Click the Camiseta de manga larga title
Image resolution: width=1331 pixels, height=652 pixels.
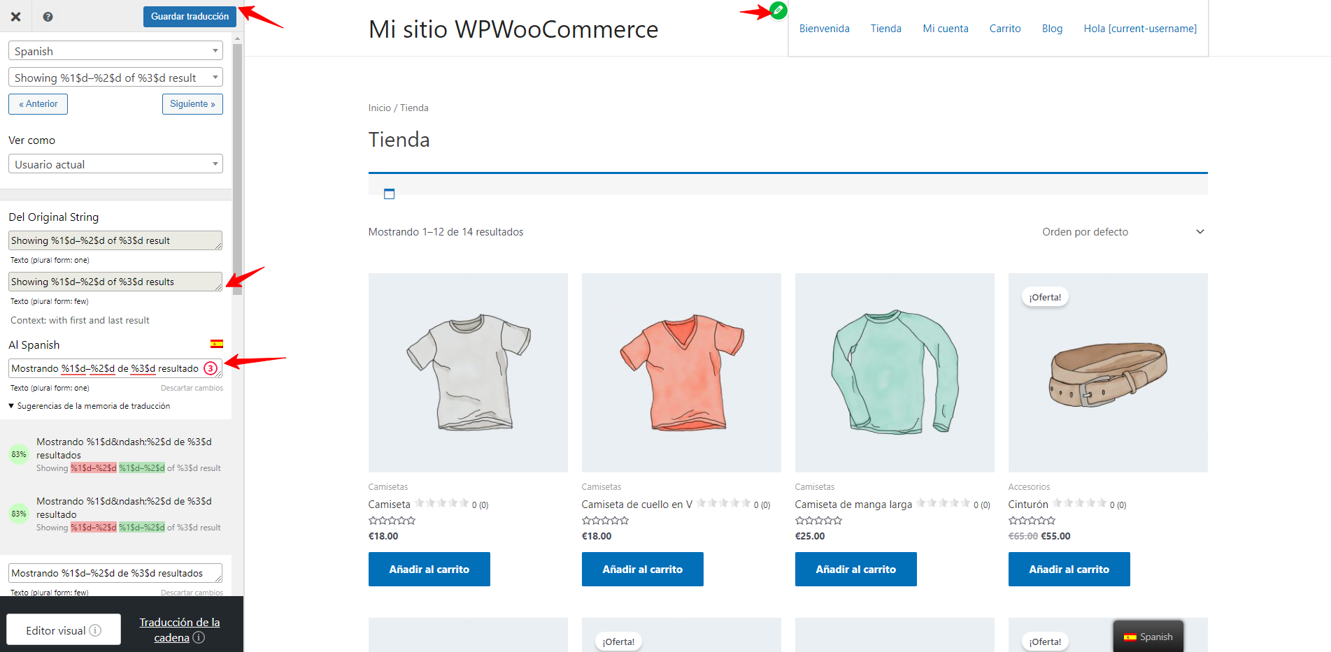point(853,505)
